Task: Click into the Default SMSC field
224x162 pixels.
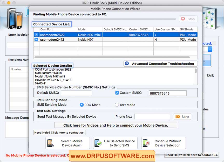Action: point(76,93)
